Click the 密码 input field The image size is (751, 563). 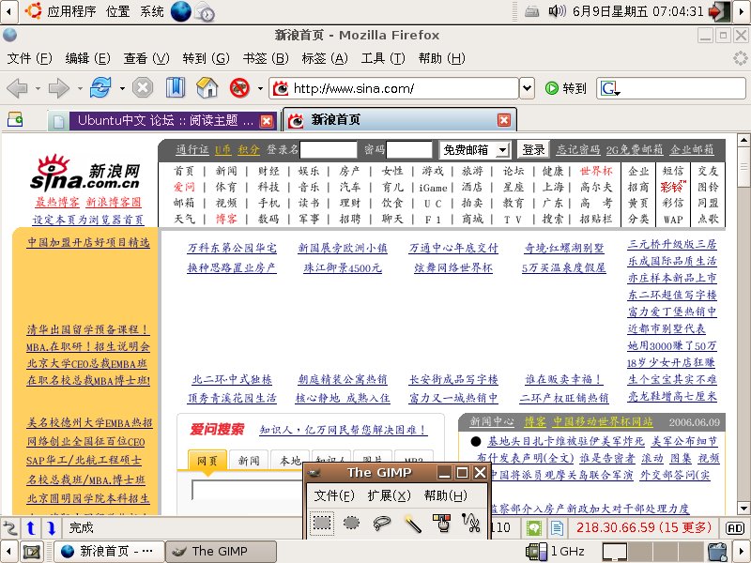[x=409, y=150]
